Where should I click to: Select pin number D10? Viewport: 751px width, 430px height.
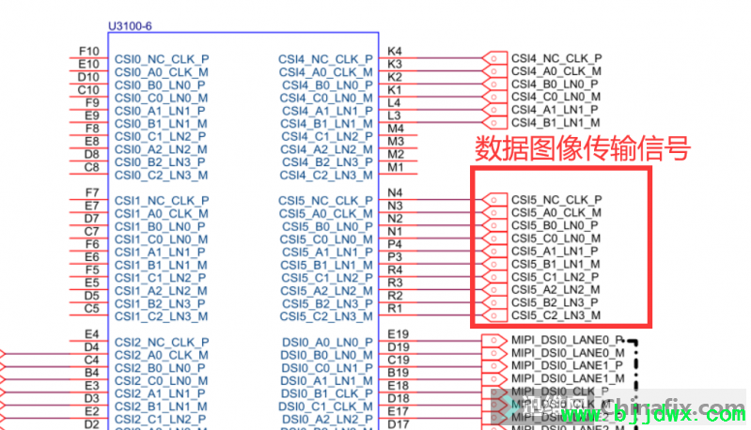(88, 77)
